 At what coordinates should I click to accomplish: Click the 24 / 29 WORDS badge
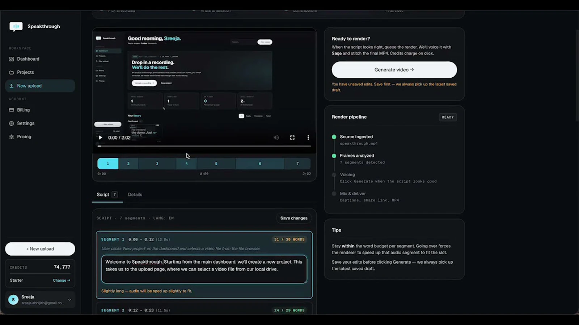(289, 310)
